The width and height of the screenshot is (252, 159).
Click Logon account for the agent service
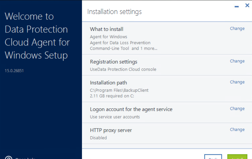point(131,109)
